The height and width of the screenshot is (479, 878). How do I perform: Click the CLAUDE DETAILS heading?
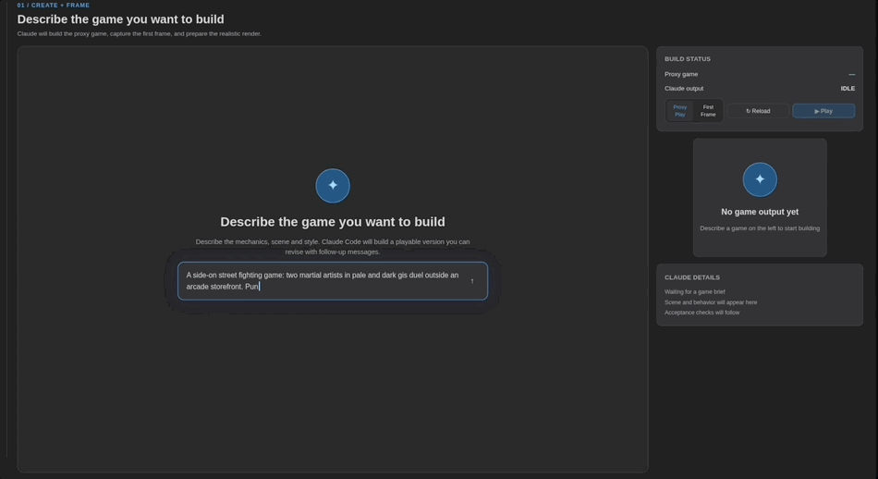pos(691,277)
